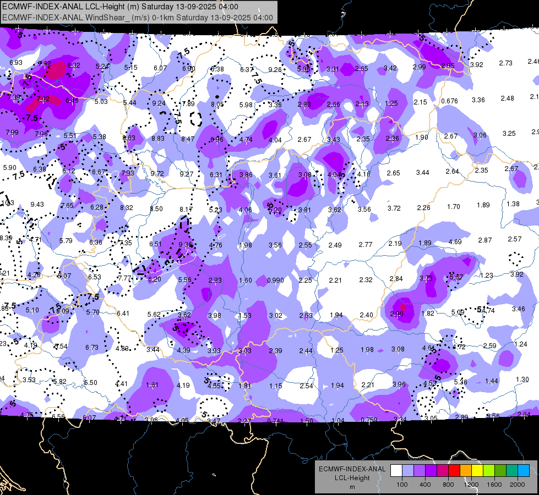Click the wind shear value 7.89

coord(188,104)
